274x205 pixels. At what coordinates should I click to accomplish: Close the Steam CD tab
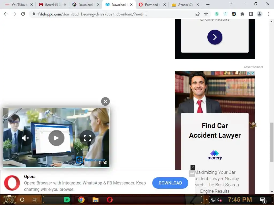pyautogui.click(x=198, y=5)
